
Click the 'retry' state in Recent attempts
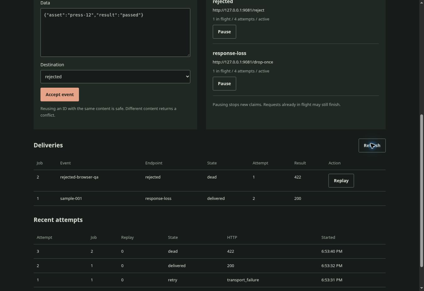173,280
